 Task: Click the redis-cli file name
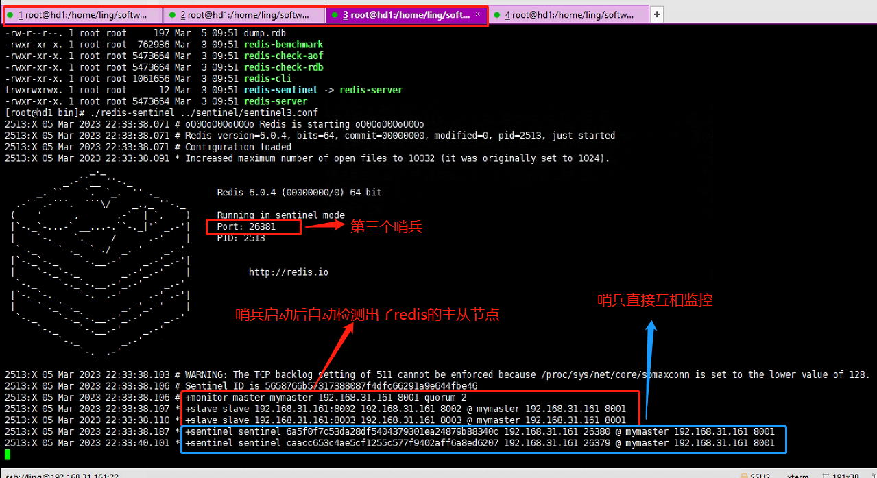click(x=267, y=79)
